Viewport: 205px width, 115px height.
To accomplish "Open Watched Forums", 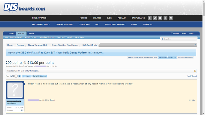I will click(47, 37).
